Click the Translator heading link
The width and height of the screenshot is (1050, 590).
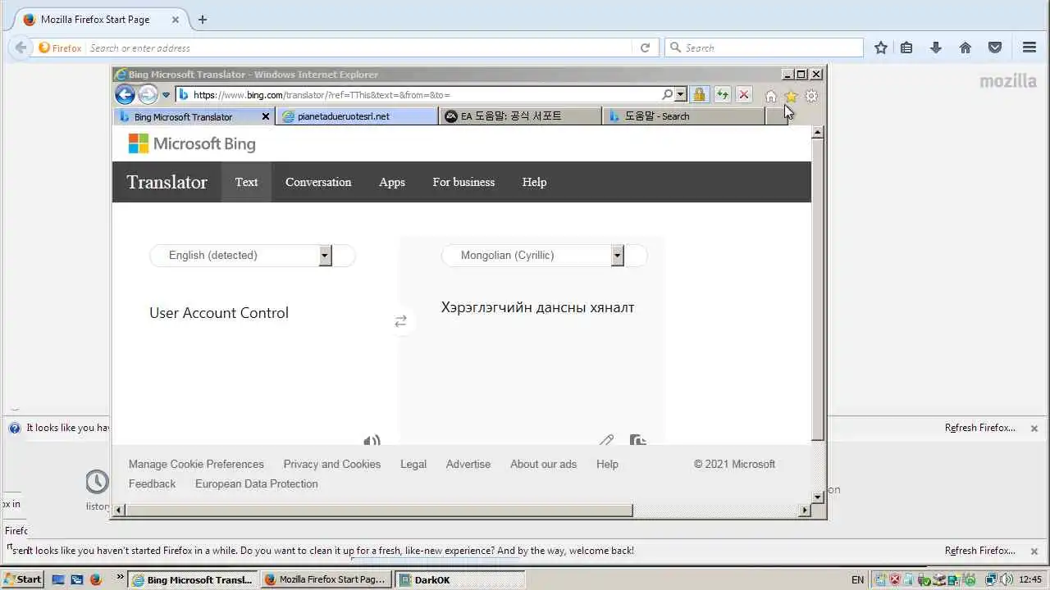[167, 182]
